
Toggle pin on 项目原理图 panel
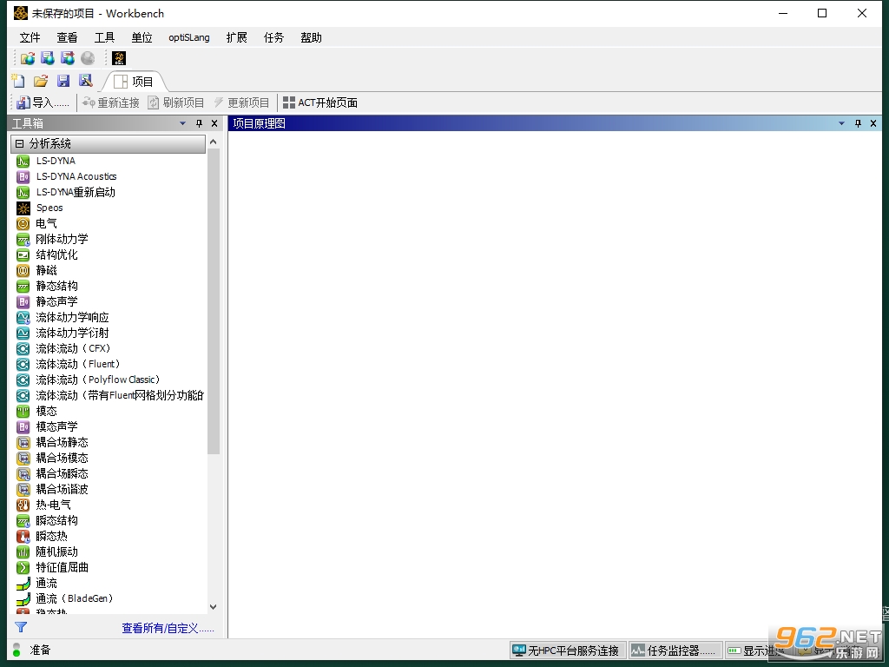point(858,123)
